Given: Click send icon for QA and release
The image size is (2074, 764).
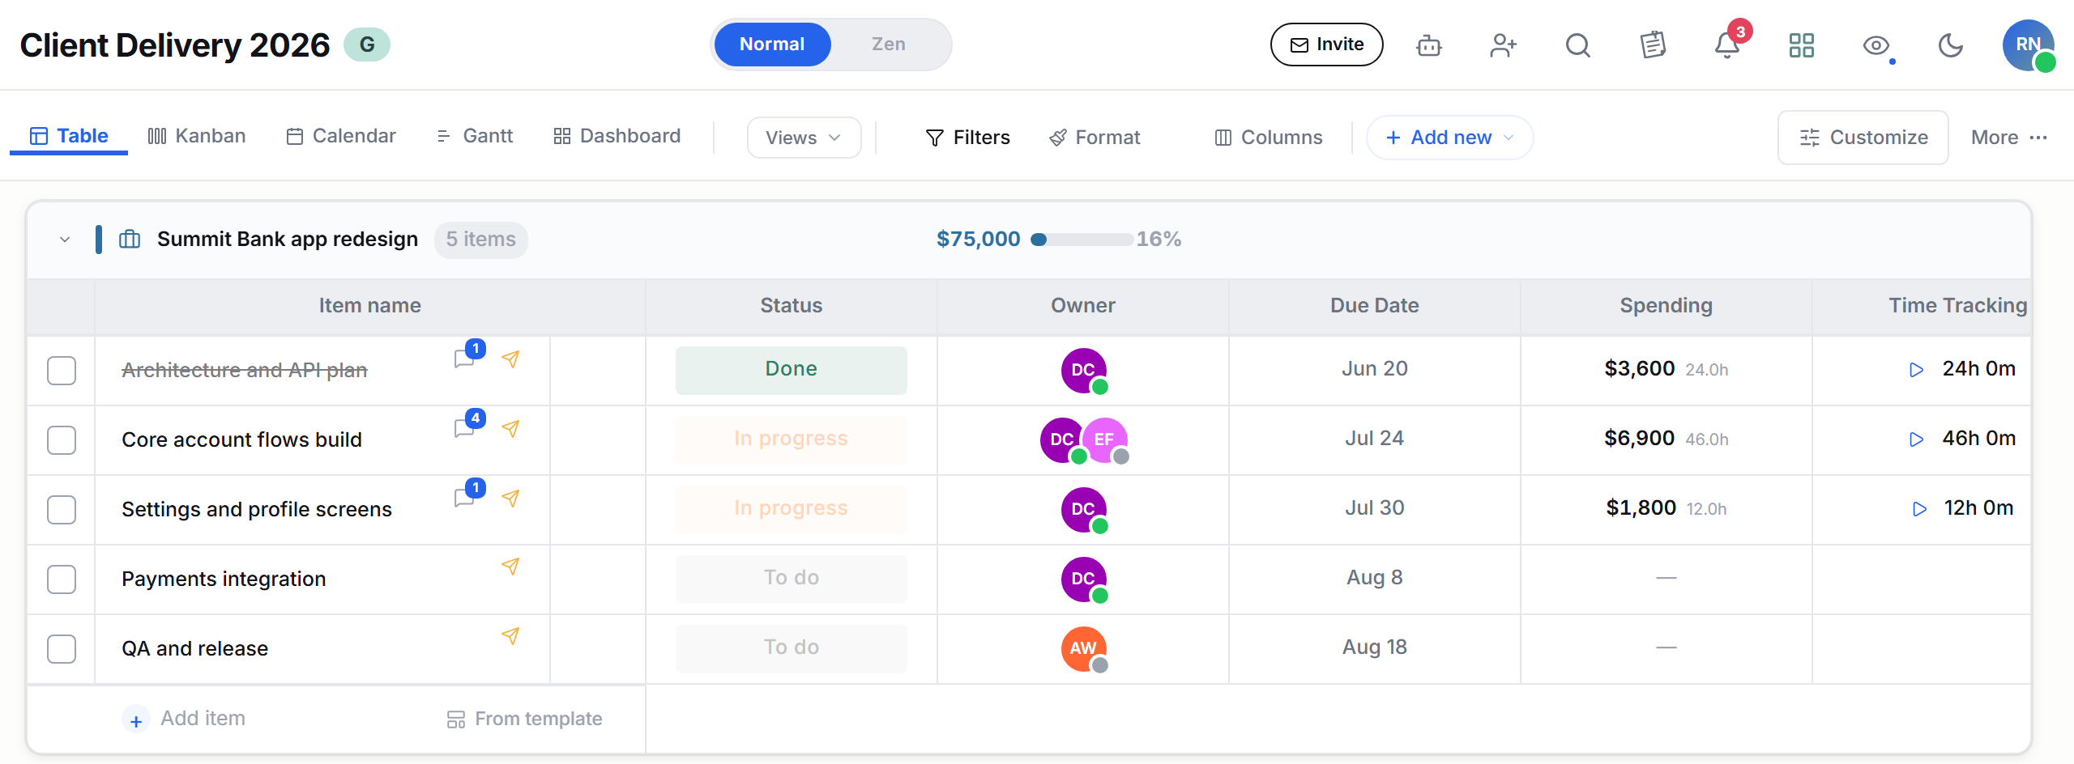Looking at the screenshot, I should tap(510, 636).
